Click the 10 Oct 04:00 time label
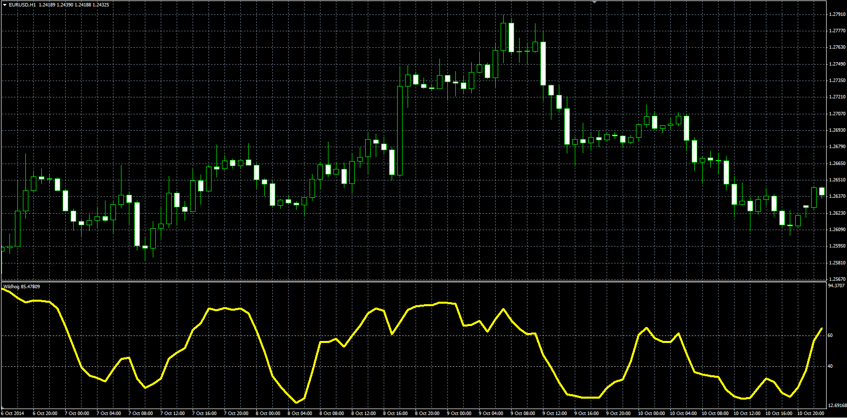This screenshot has height=418, width=847. (x=683, y=414)
